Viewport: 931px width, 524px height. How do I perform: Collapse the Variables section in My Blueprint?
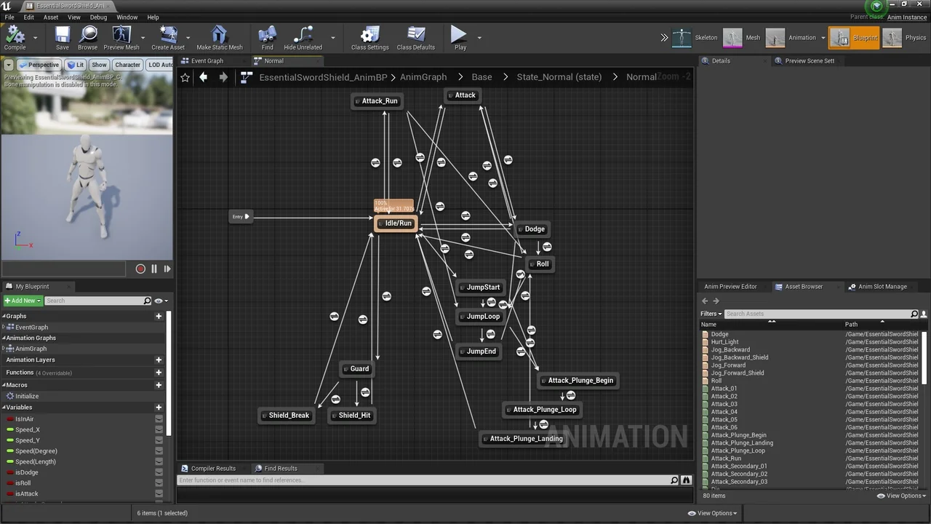point(4,407)
